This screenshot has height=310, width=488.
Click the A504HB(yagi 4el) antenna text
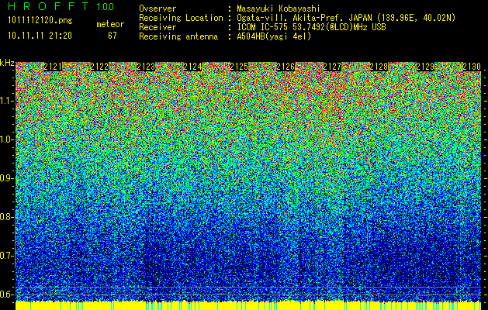point(274,36)
